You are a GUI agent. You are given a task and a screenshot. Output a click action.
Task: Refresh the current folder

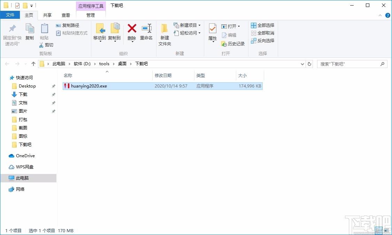tap(309, 64)
